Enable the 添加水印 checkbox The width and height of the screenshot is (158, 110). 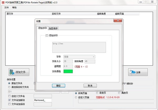tap(47, 35)
